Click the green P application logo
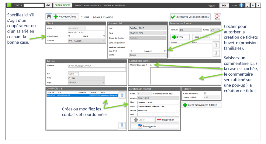 pyautogui.click(x=10, y=5)
